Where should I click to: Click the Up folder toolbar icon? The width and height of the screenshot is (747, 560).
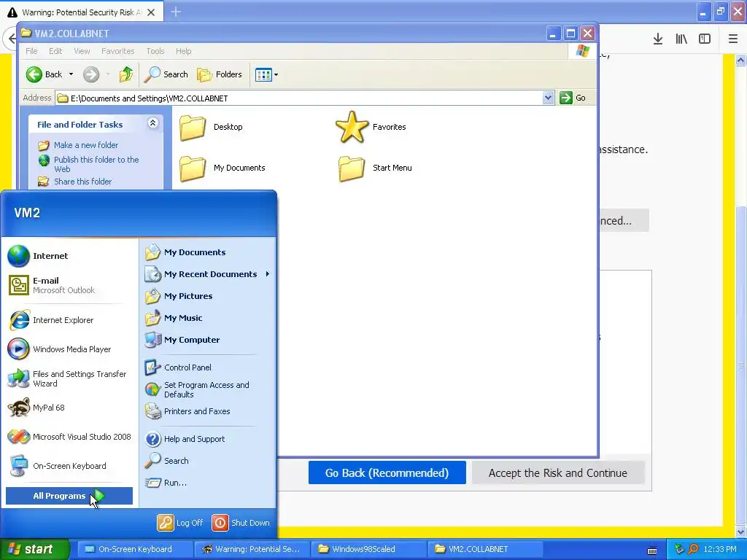(x=126, y=74)
